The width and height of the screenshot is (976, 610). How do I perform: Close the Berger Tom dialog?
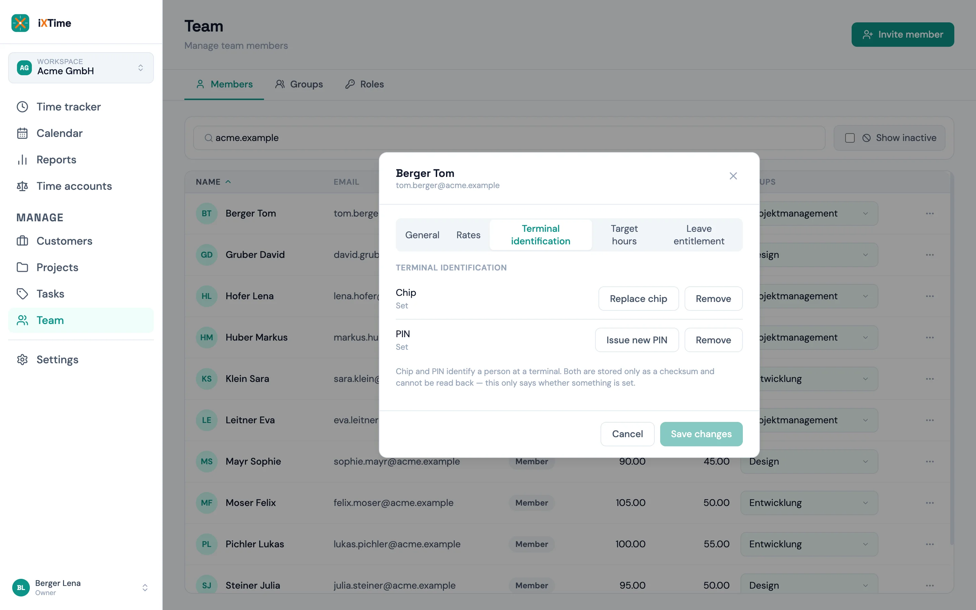pos(733,176)
